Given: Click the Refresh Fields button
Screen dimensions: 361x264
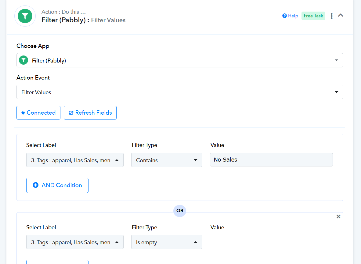Looking at the screenshot, I should [x=90, y=113].
